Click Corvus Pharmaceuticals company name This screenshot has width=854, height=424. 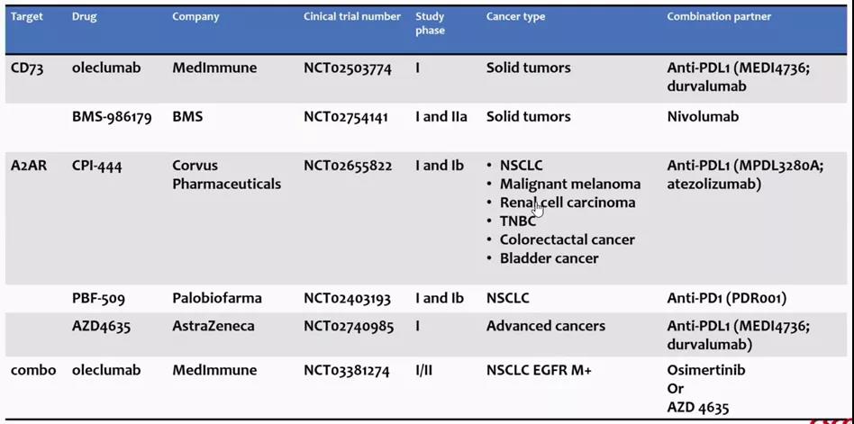pos(226,175)
